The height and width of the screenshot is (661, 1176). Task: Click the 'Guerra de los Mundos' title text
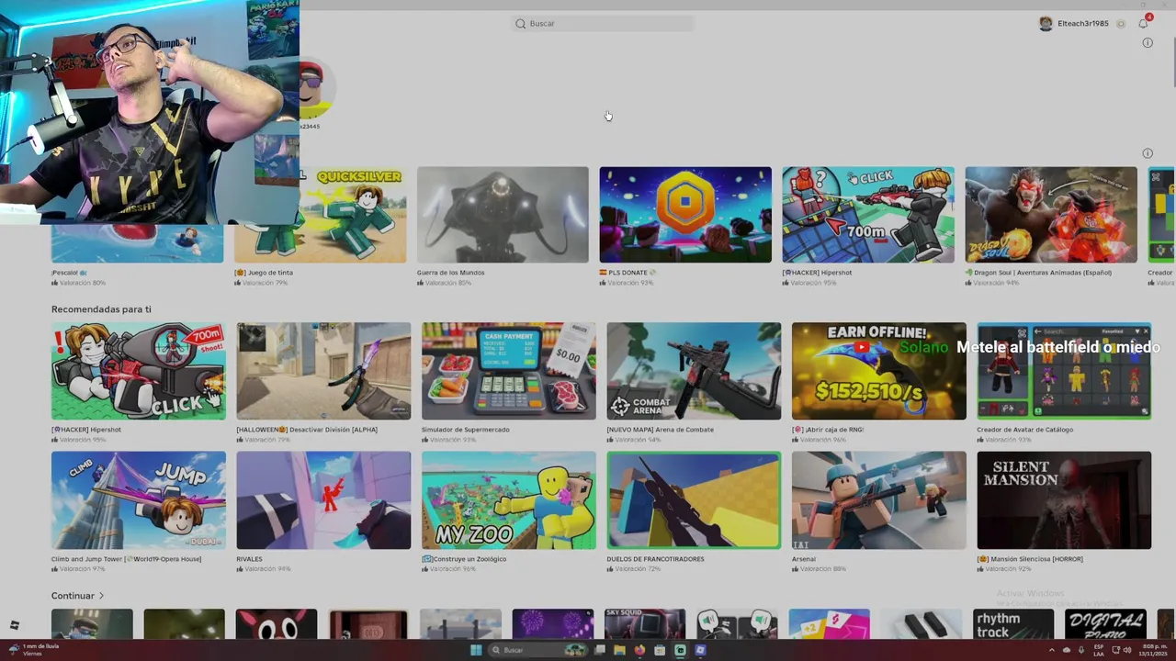click(450, 273)
